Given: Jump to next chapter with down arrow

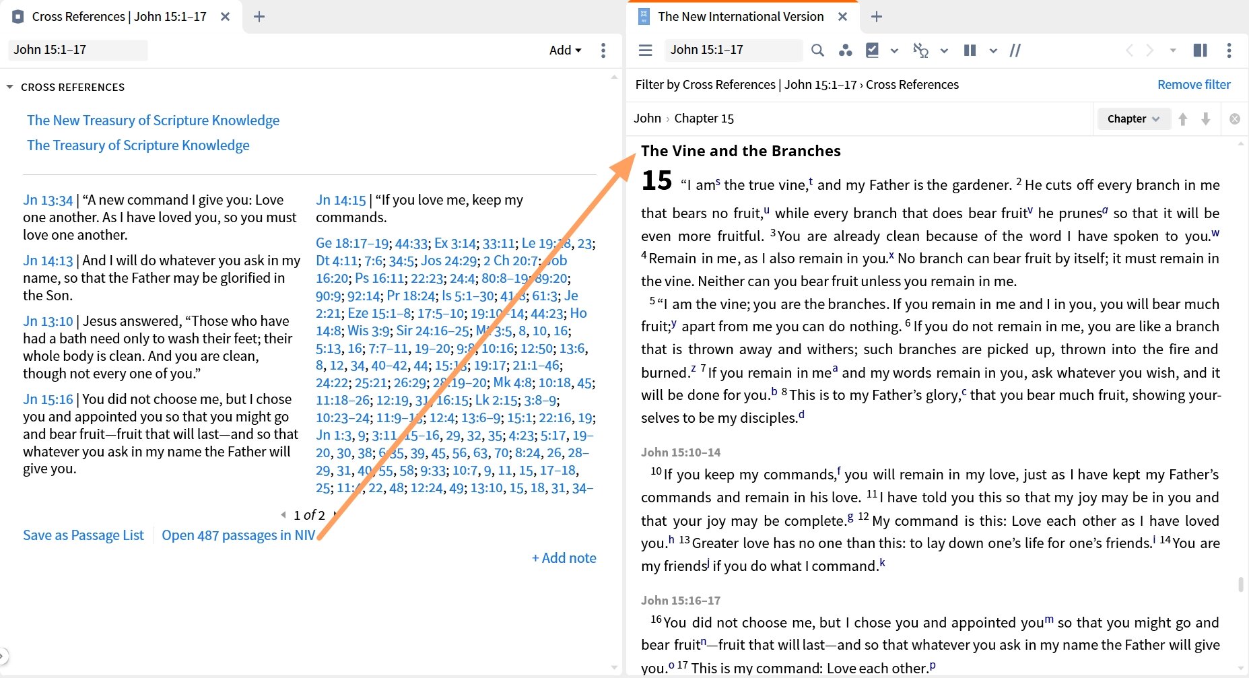Looking at the screenshot, I should tap(1206, 118).
